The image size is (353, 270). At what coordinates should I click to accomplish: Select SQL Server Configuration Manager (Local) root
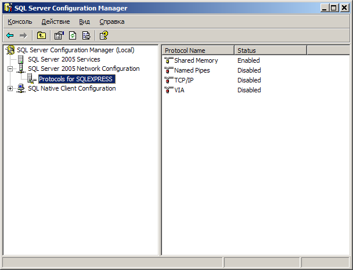point(75,50)
